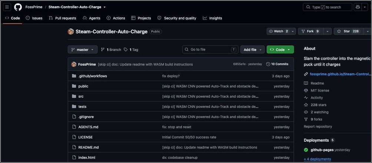Click FossPrime avatar in latest commit row
The width and height of the screenshot is (372, 163).
pyautogui.click(x=74, y=64)
